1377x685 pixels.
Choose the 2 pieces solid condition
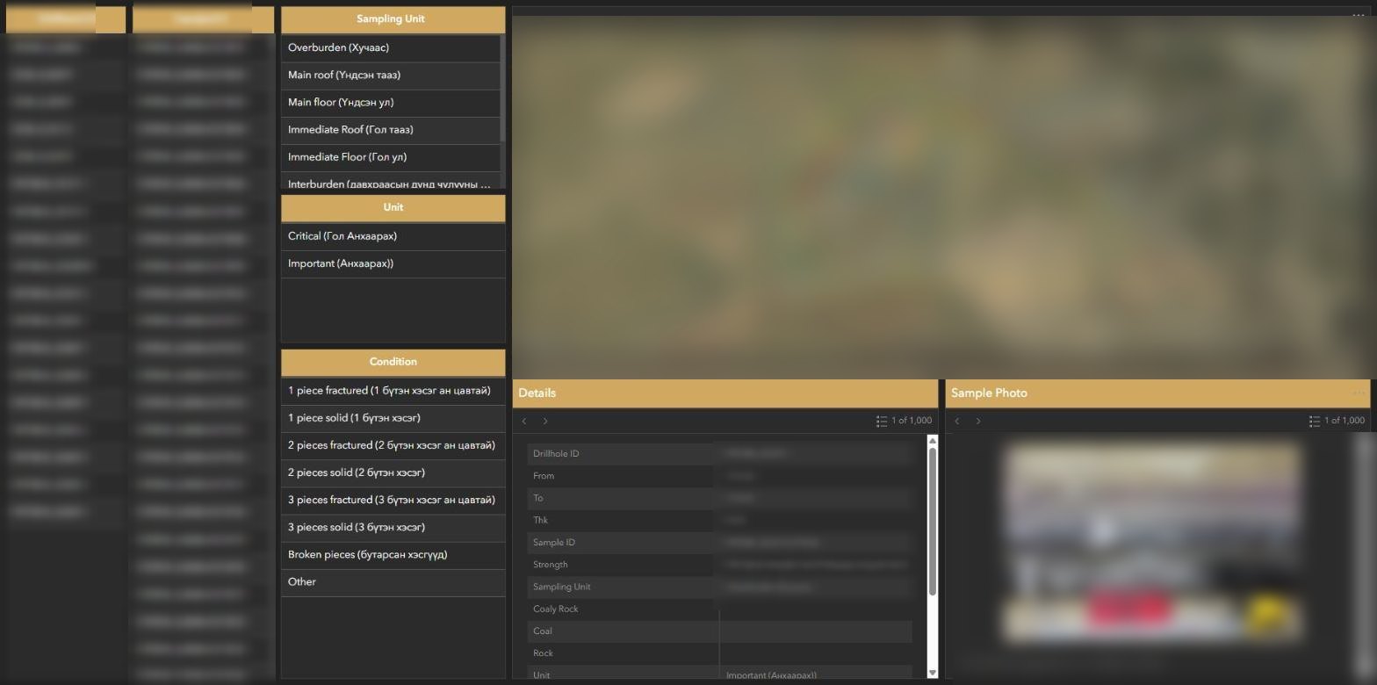[x=393, y=472]
